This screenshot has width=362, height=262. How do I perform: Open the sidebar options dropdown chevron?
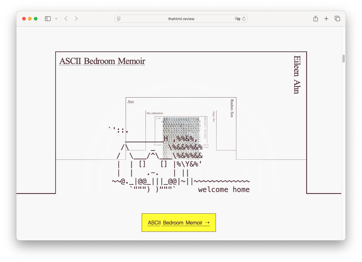pyautogui.click(x=56, y=19)
